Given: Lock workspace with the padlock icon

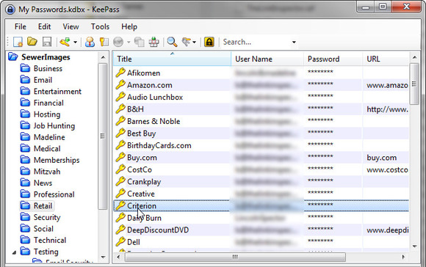Looking at the screenshot, I should (x=209, y=42).
